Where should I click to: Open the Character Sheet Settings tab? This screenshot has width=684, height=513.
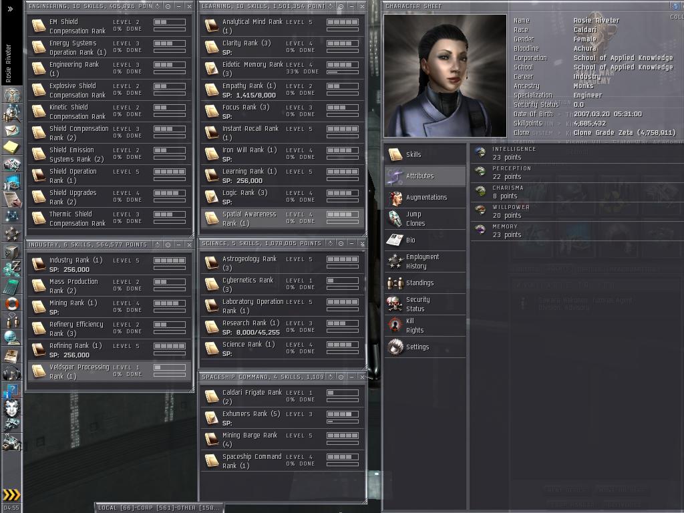coord(425,347)
